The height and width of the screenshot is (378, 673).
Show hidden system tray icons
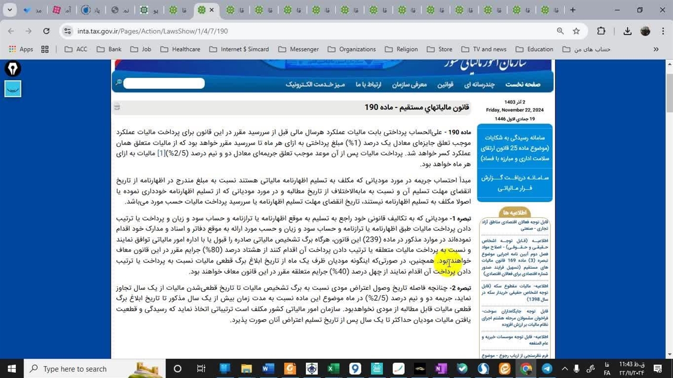[x=565, y=369]
